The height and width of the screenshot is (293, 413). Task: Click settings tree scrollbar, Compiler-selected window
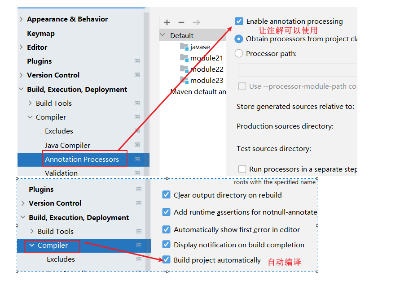148,225
